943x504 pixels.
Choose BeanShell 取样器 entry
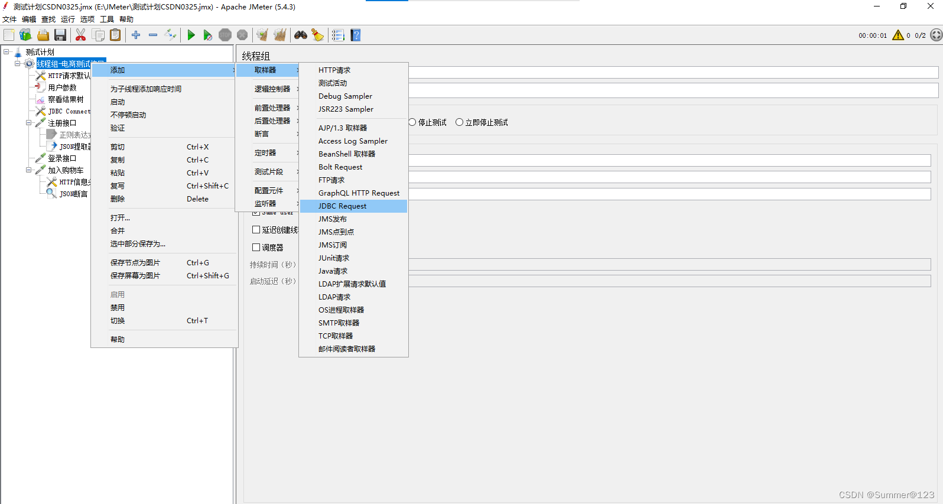353,154
